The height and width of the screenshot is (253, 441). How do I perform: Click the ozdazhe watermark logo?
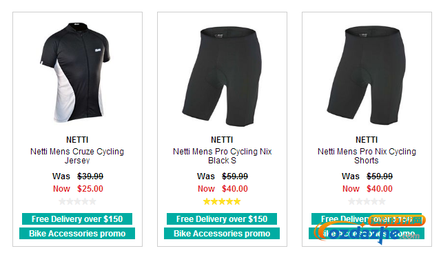coord(370,230)
